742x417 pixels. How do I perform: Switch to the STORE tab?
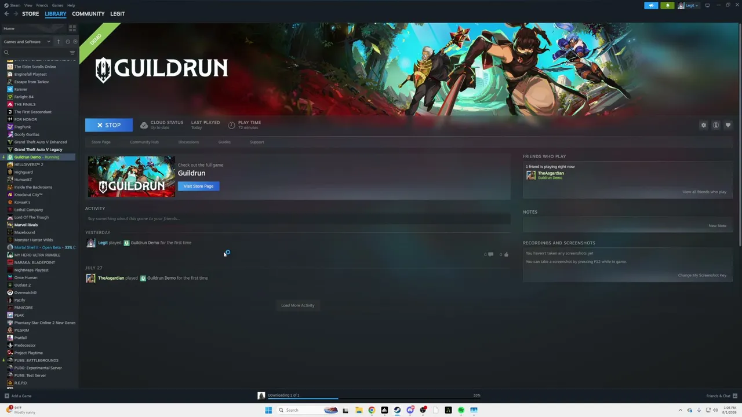31,14
